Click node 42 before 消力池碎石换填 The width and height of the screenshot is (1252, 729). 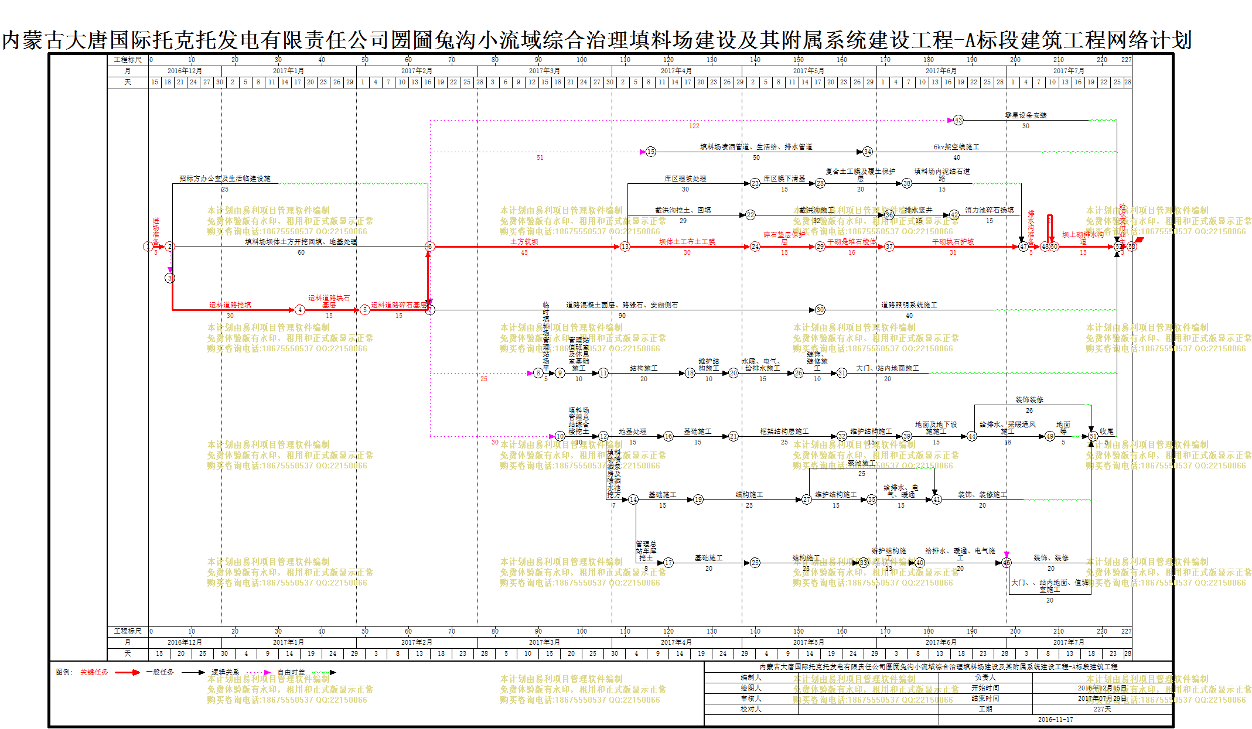point(954,215)
